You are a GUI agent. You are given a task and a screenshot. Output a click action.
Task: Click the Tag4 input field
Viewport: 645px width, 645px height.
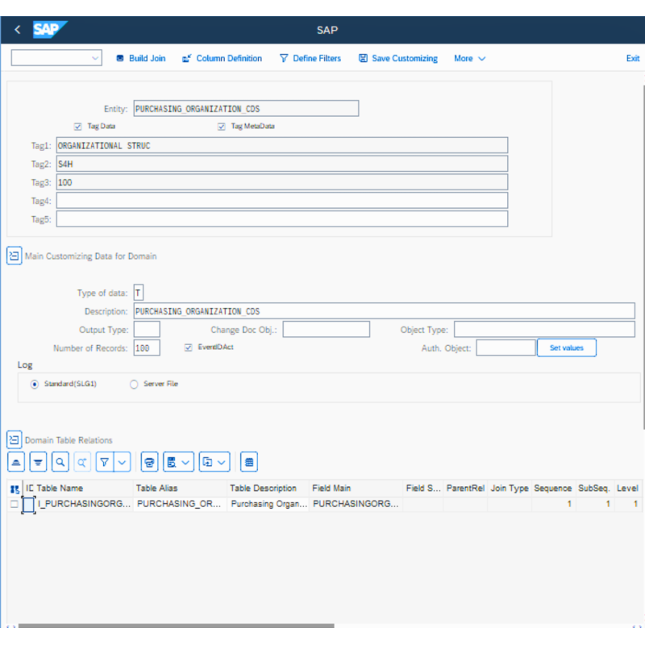(x=282, y=200)
